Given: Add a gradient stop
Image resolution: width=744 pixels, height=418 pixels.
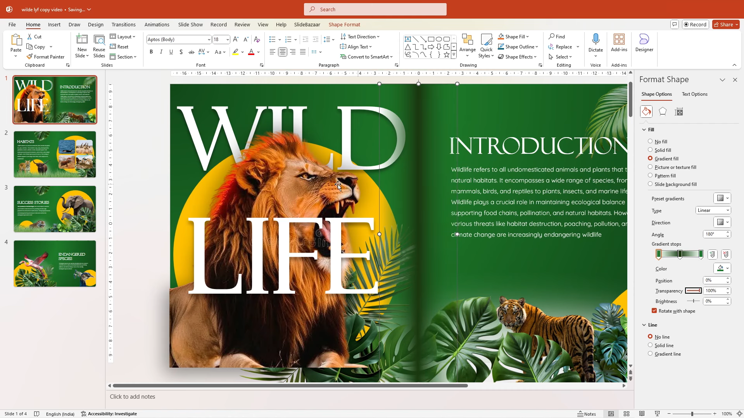Looking at the screenshot, I should 712,254.
